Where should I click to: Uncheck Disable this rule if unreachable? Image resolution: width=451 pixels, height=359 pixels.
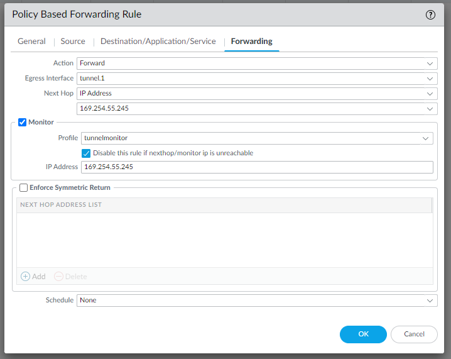pyautogui.click(x=87, y=153)
